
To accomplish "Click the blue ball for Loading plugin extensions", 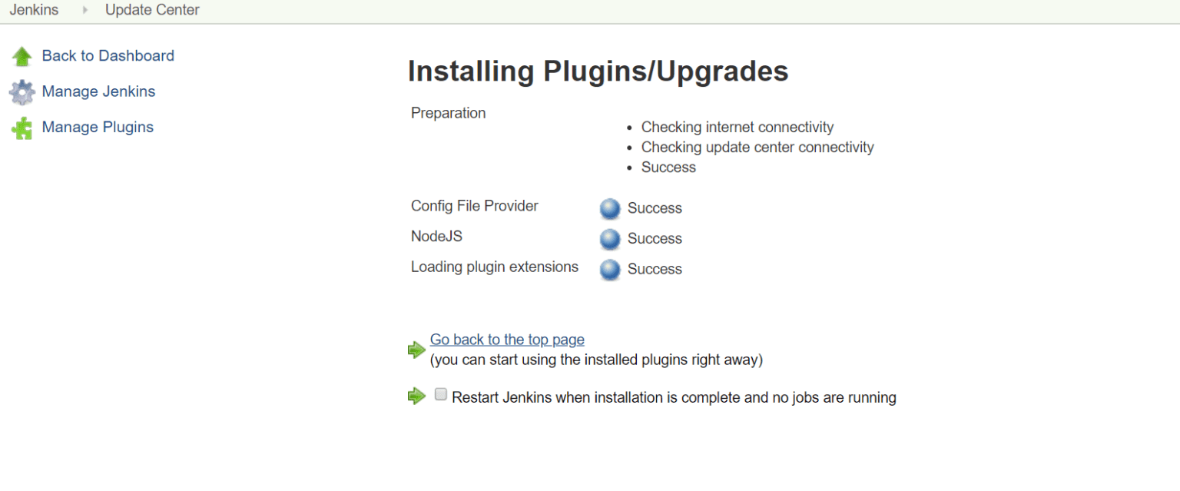I will [610, 270].
